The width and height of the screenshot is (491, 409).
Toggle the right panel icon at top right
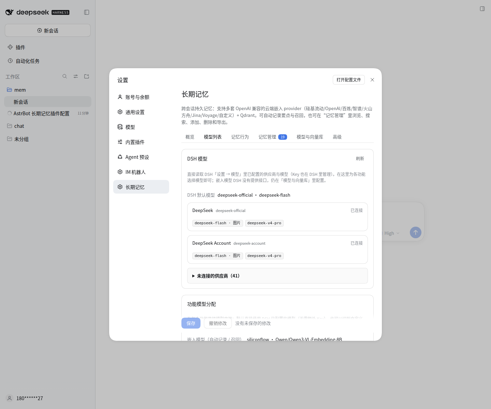[482, 9]
